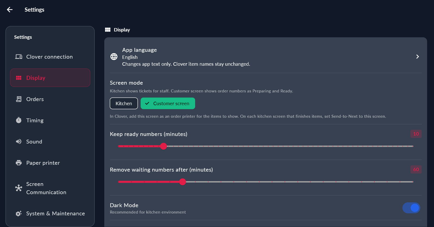Open the Orders settings section
434x227 pixels.
(x=50, y=99)
